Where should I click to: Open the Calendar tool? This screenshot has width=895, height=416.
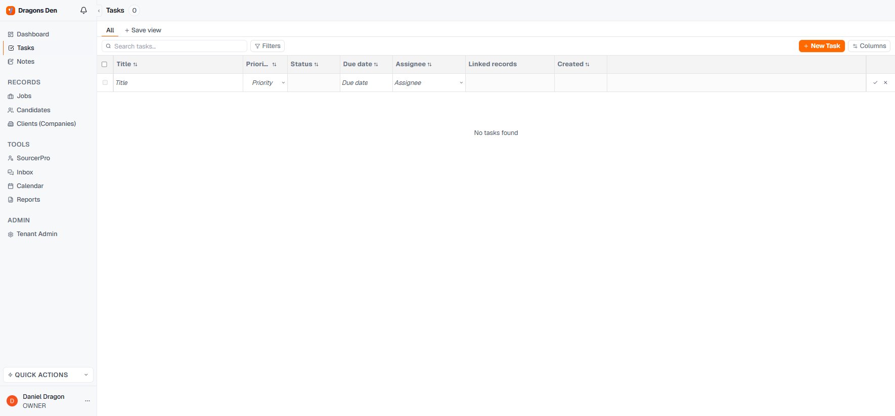click(x=30, y=186)
